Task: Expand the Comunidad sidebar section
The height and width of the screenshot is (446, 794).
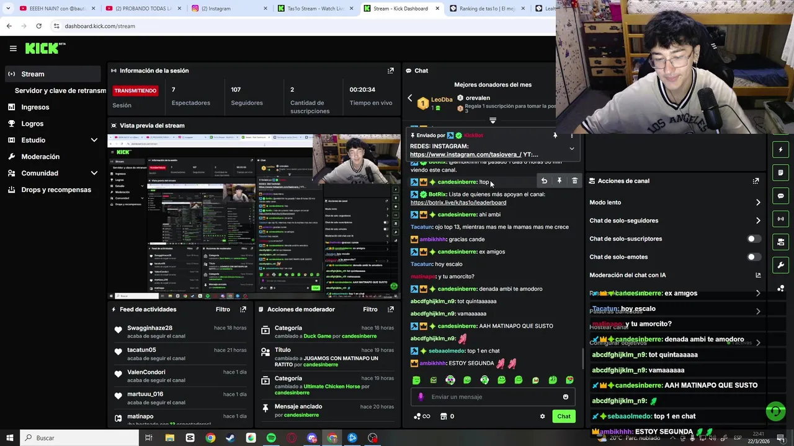Action: [94, 173]
